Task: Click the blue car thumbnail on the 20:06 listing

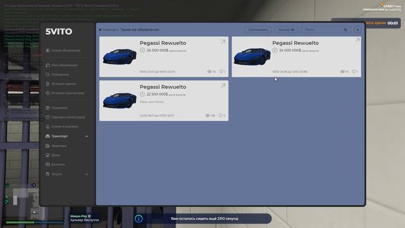Action: click(252, 56)
